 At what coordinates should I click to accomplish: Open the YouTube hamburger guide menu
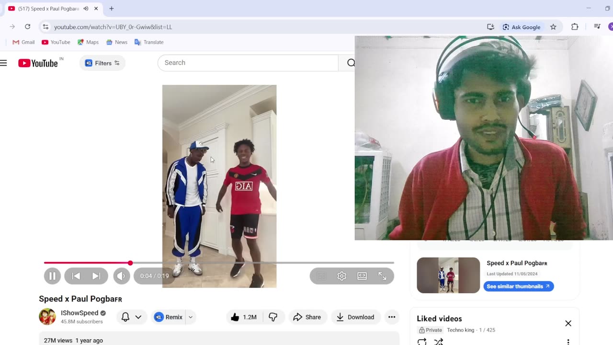click(4, 63)
